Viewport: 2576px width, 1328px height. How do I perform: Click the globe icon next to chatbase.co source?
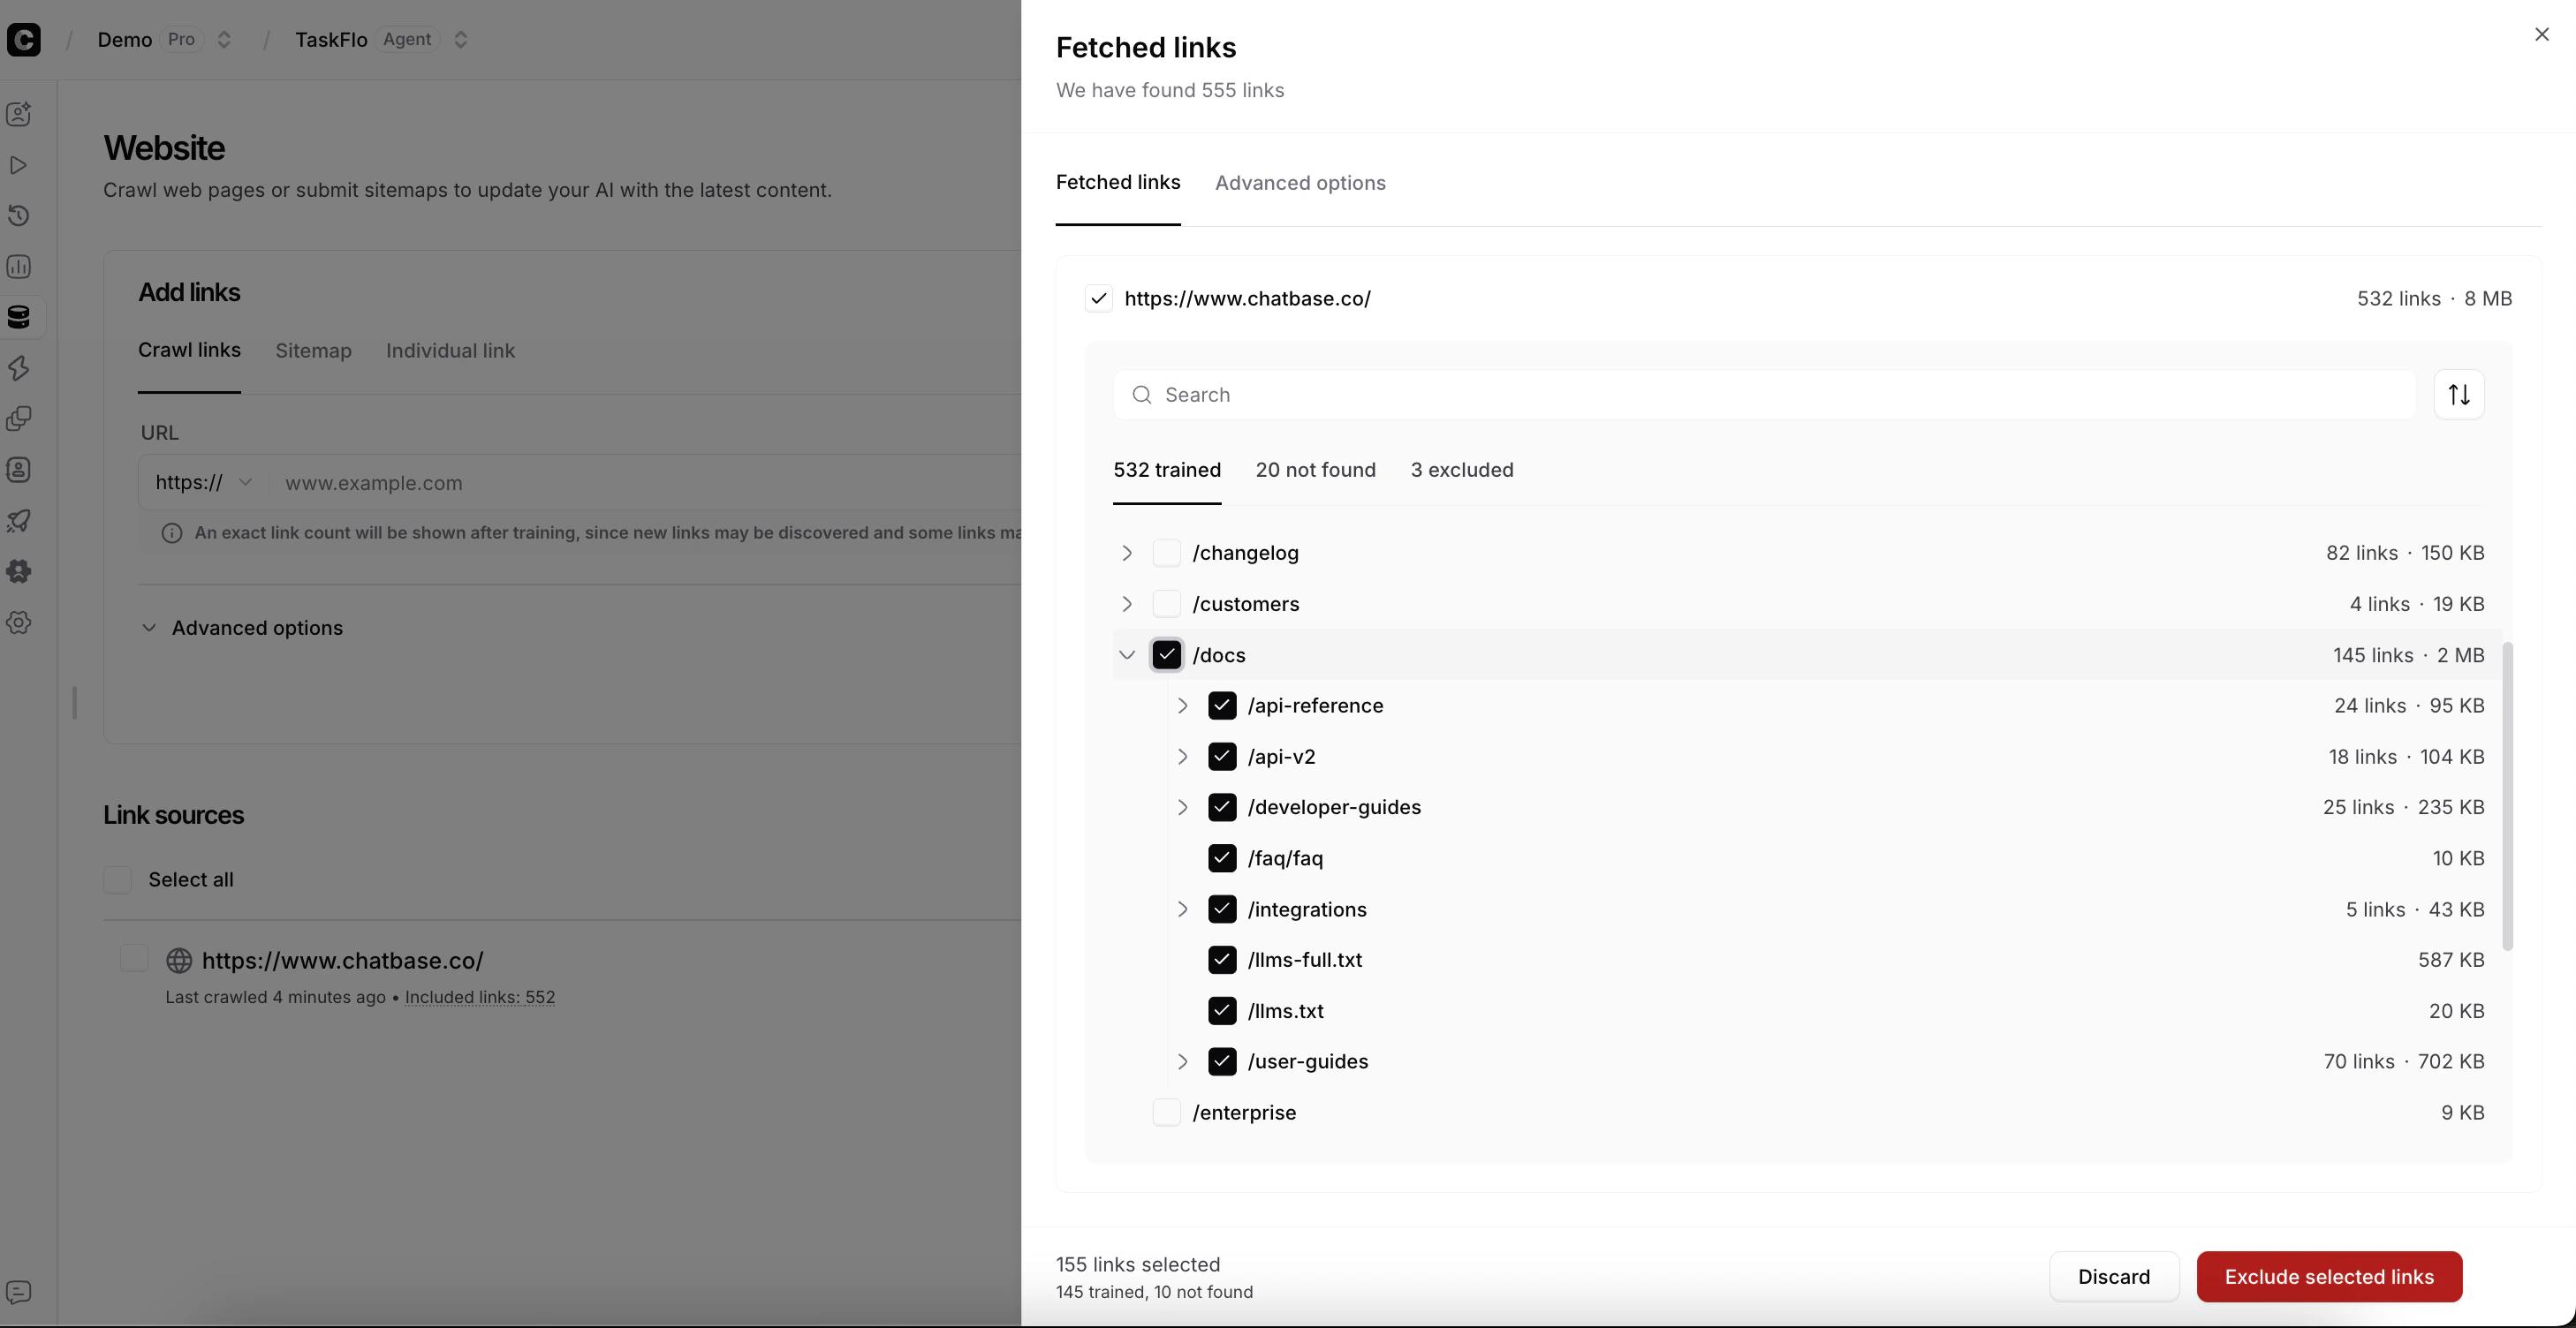(x=179, y=961)
